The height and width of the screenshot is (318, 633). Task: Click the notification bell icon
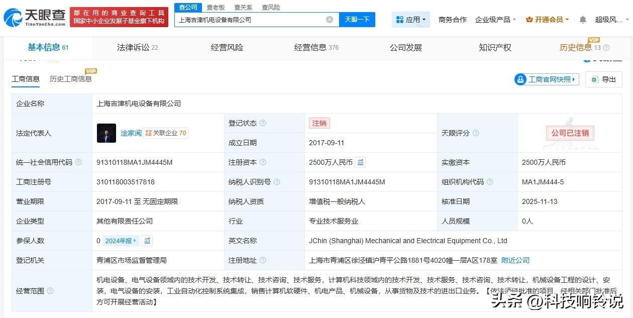583,20
